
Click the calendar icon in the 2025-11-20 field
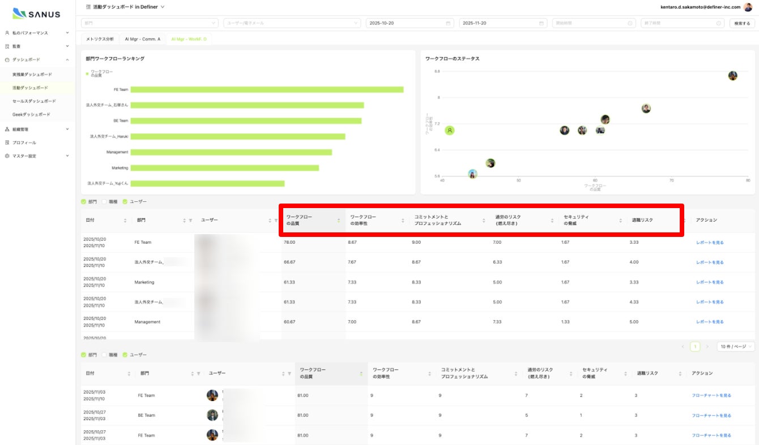click(x=541, y=23)
